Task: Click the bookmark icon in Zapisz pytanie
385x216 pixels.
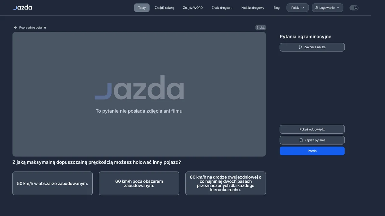Action: coord(301,140)
